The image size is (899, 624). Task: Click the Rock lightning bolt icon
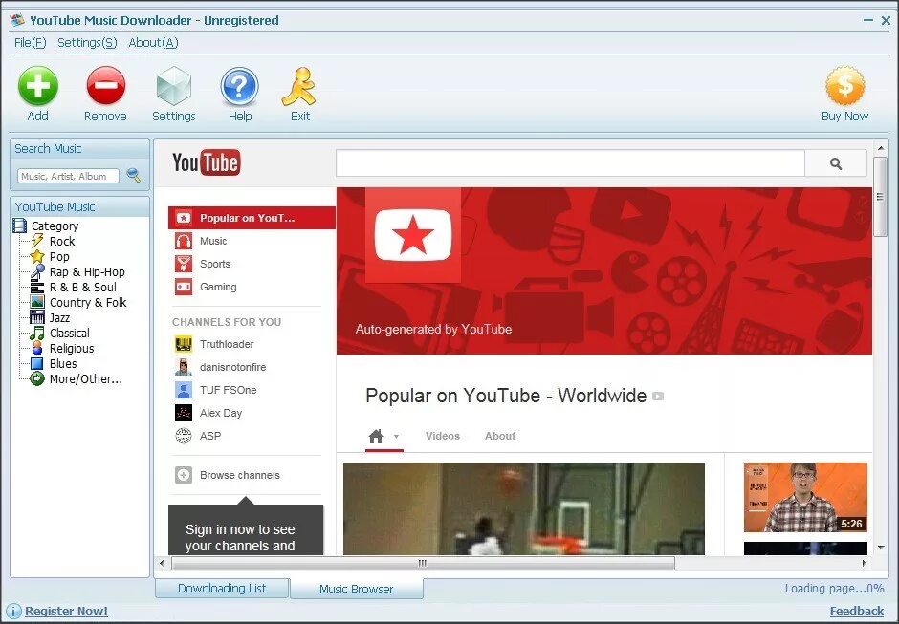37,241
